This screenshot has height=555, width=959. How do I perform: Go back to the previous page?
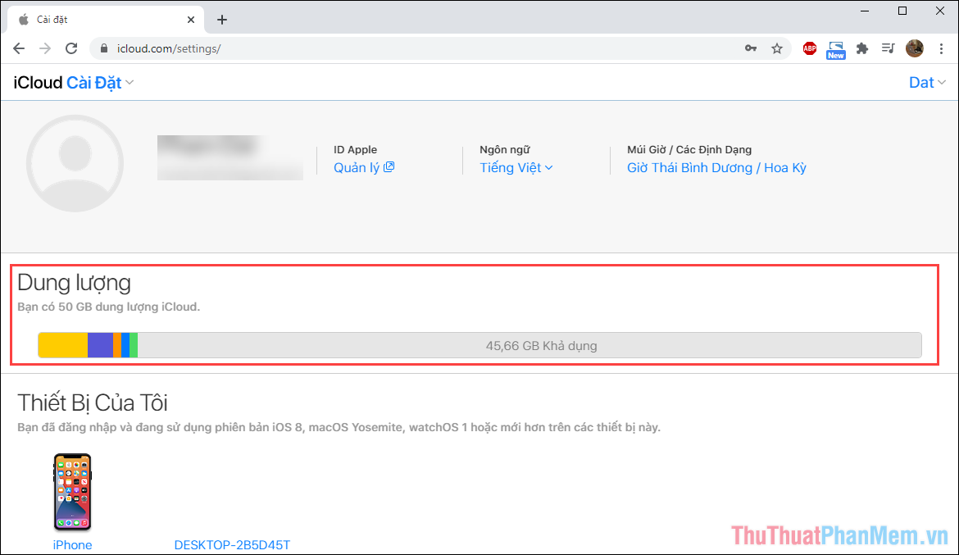pyautogui.click(x=19, y=48)
